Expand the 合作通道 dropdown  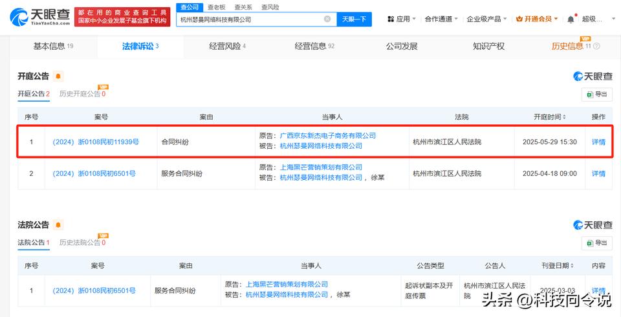[441, 19]
